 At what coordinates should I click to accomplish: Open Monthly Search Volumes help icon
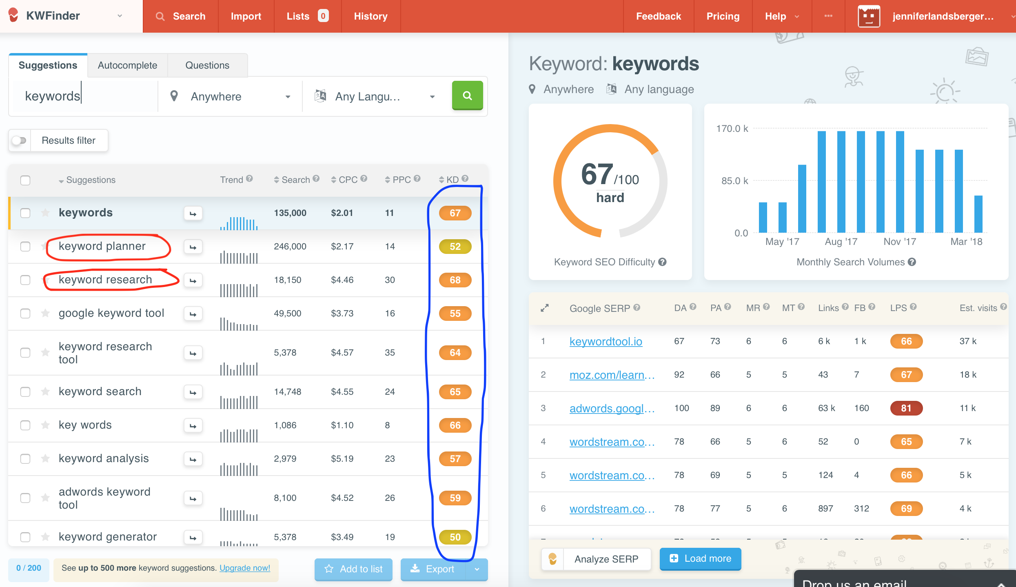(x=912, y=262)
